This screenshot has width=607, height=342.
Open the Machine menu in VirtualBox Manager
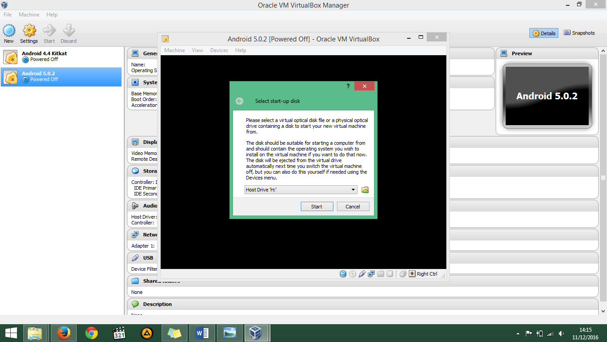[x=29, y=15]
